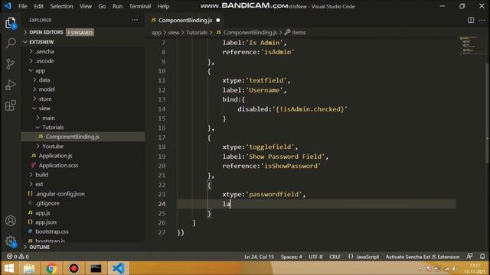Click the VS Code logo in title bar
490x275 pixels.
8,6
